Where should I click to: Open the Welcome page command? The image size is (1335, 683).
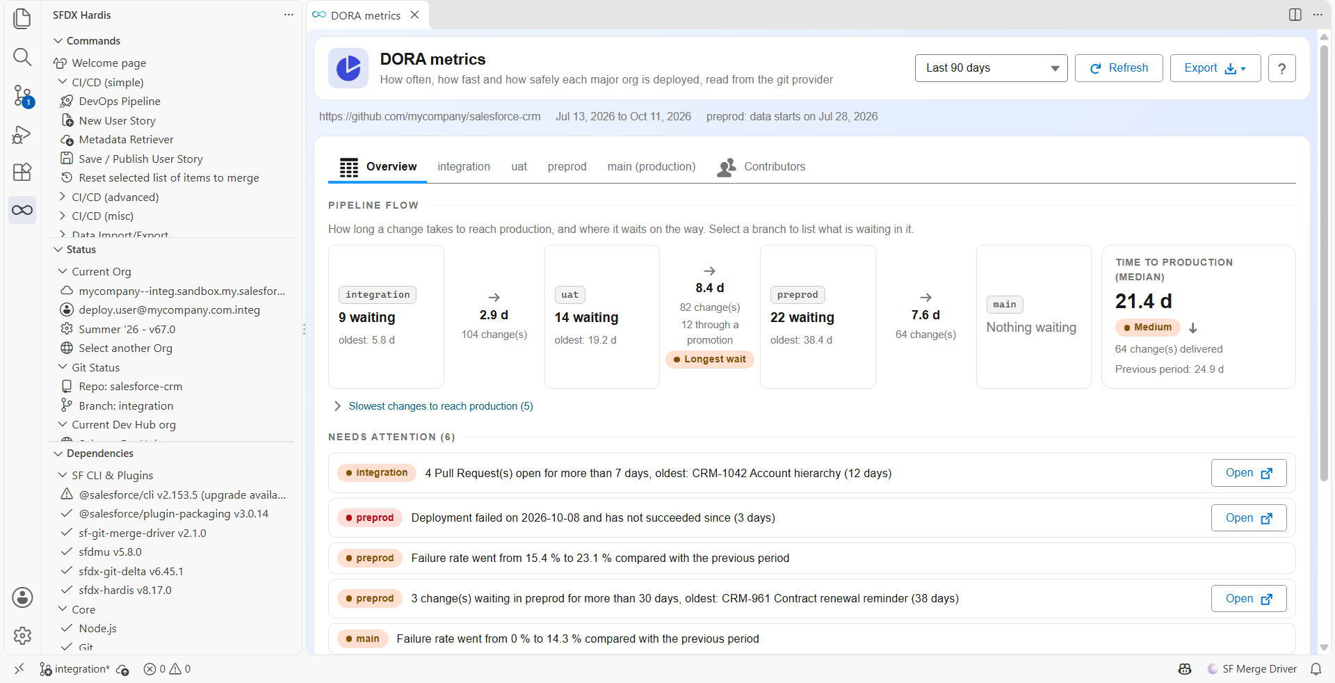point(108,63)
